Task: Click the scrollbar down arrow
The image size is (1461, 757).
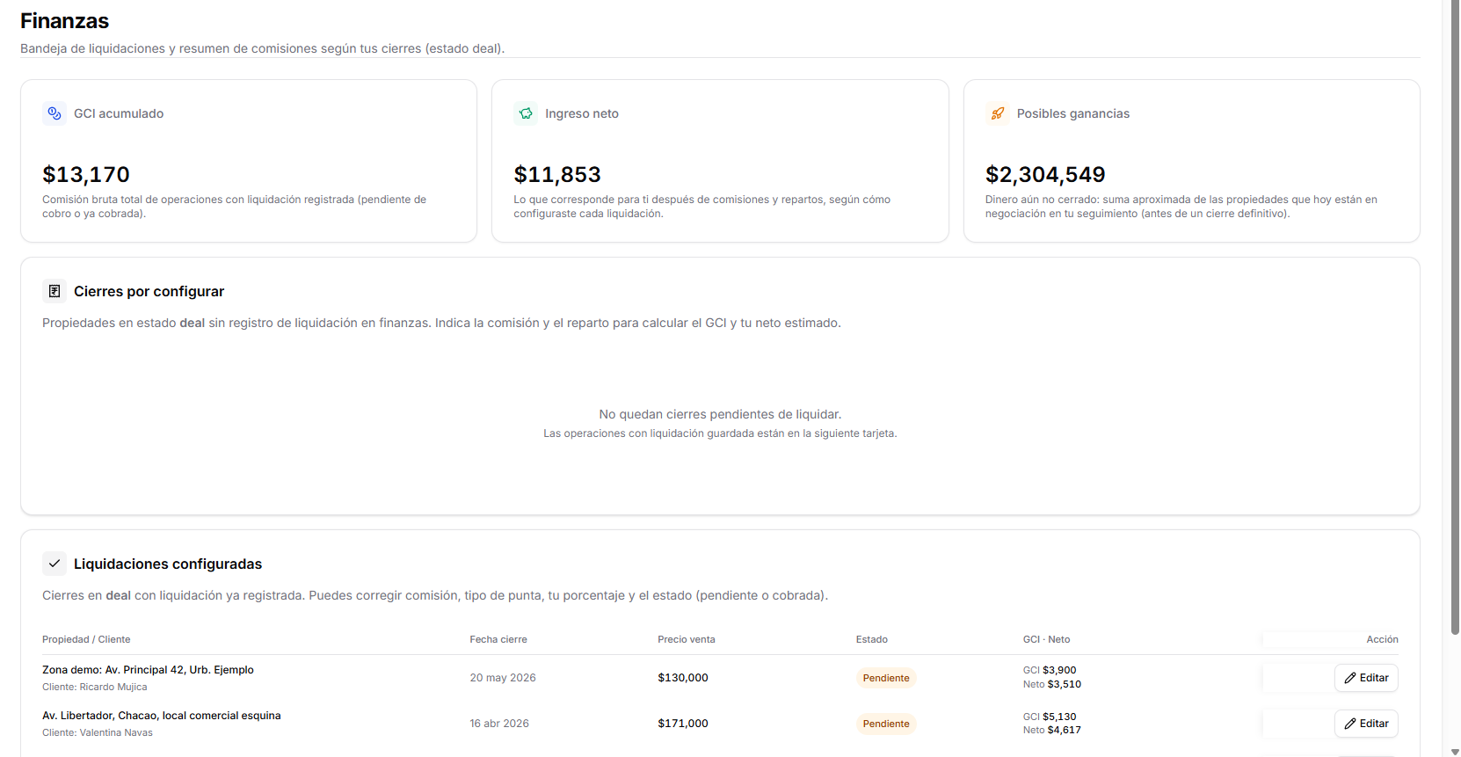Action: click(1455, 752)
